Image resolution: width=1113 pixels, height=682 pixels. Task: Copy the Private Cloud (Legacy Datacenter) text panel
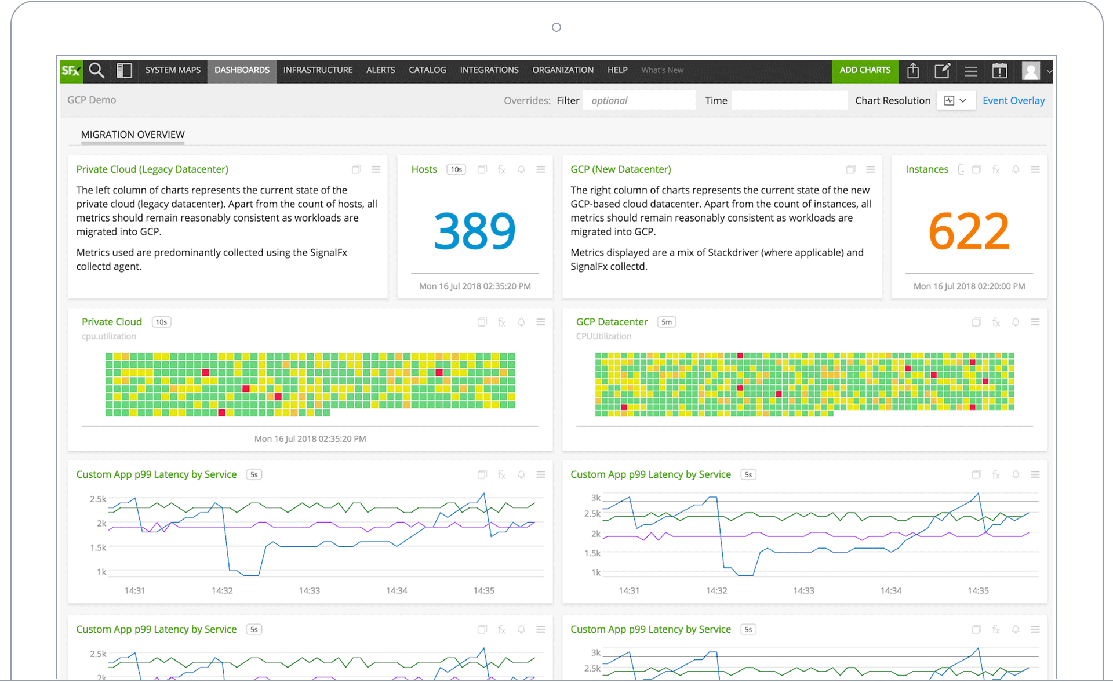click(357, 169)
